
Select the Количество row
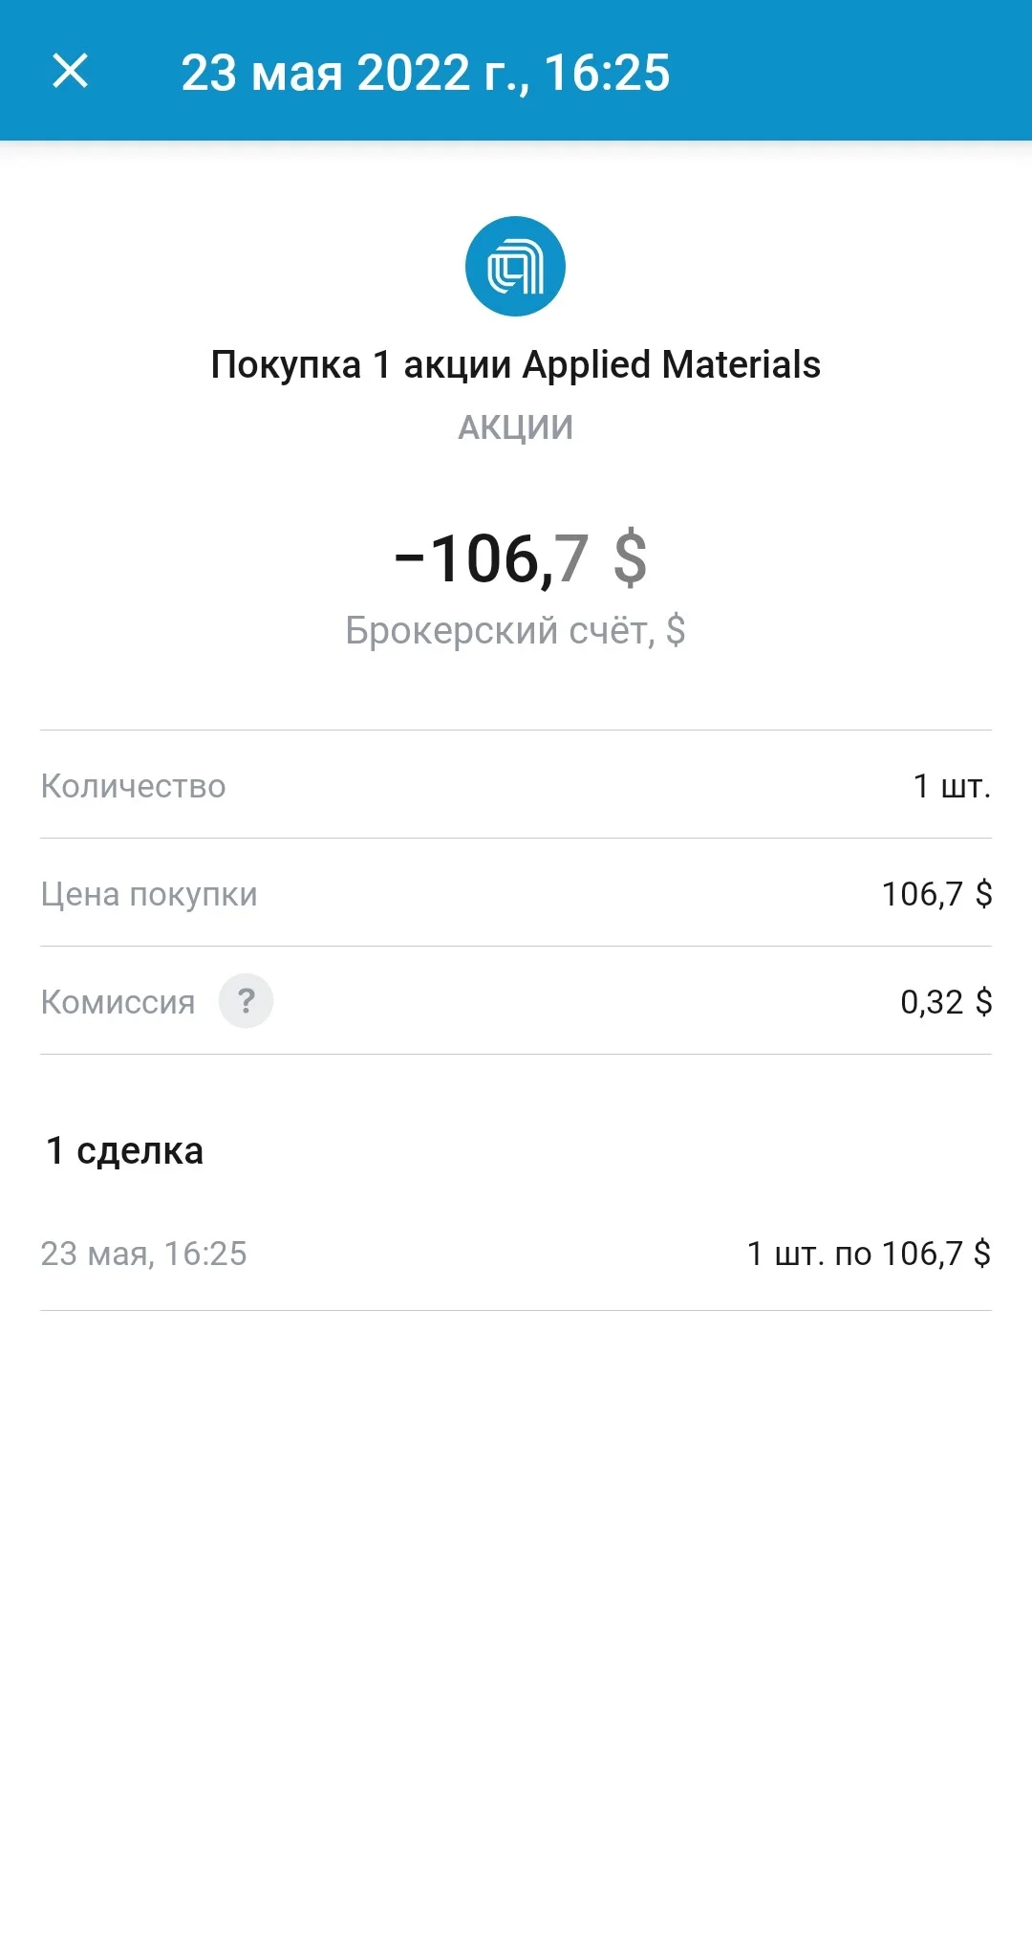[x=516, y=785]
